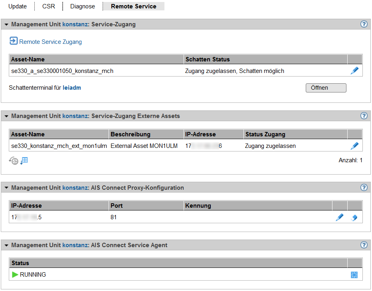Open help for AIS Connect Proxy-Konfiguration
Screen dimensions: 372x291
point(364,188)
